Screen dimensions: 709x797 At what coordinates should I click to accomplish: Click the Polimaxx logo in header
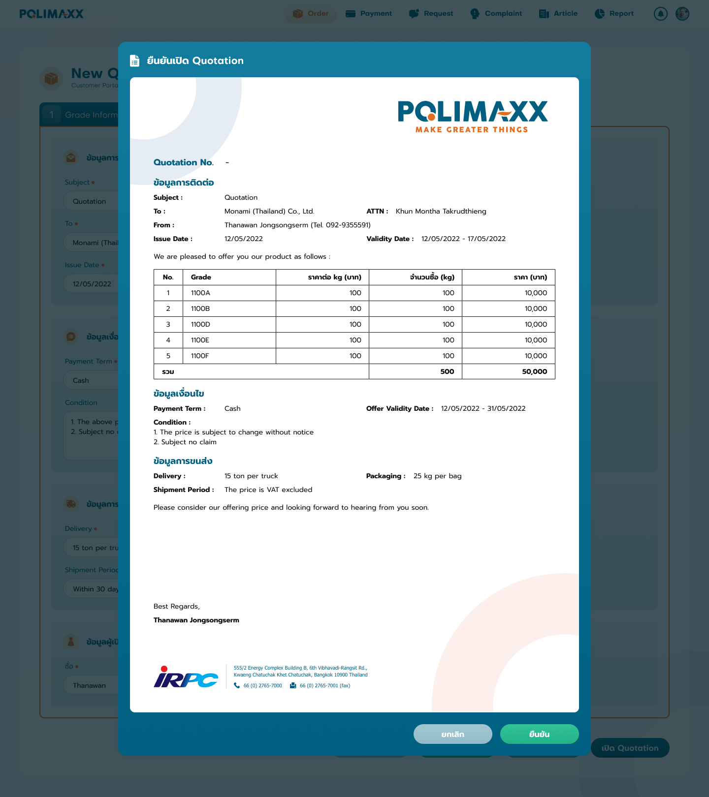click(x=52, y=14)
